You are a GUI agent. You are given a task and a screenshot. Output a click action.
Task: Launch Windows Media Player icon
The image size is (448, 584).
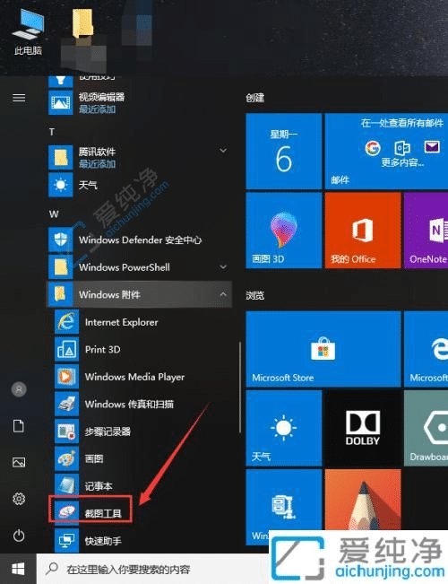[x=66, y=377]
